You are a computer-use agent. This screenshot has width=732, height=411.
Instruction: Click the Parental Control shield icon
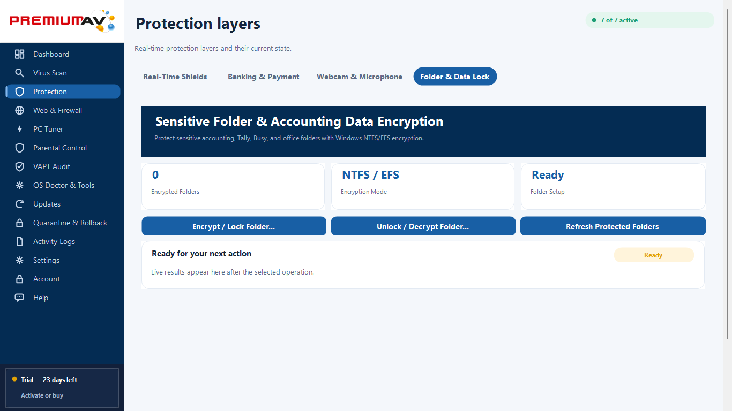tap(20, 148)
